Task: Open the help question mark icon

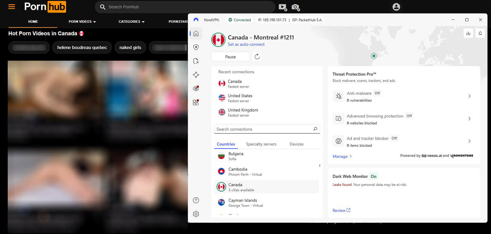Action: pyautogui.click(x=196, y=200)
